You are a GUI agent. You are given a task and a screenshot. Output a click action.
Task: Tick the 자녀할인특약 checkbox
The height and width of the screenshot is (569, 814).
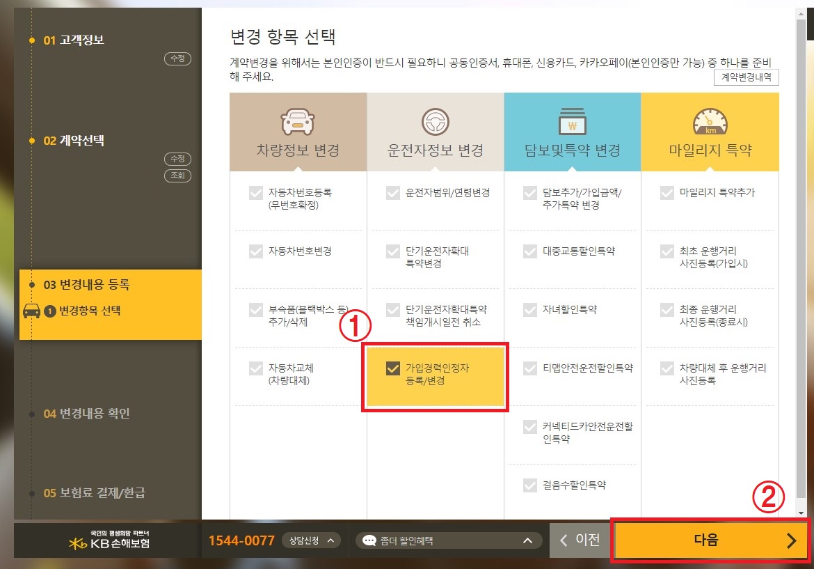click(x=530, y=310)
